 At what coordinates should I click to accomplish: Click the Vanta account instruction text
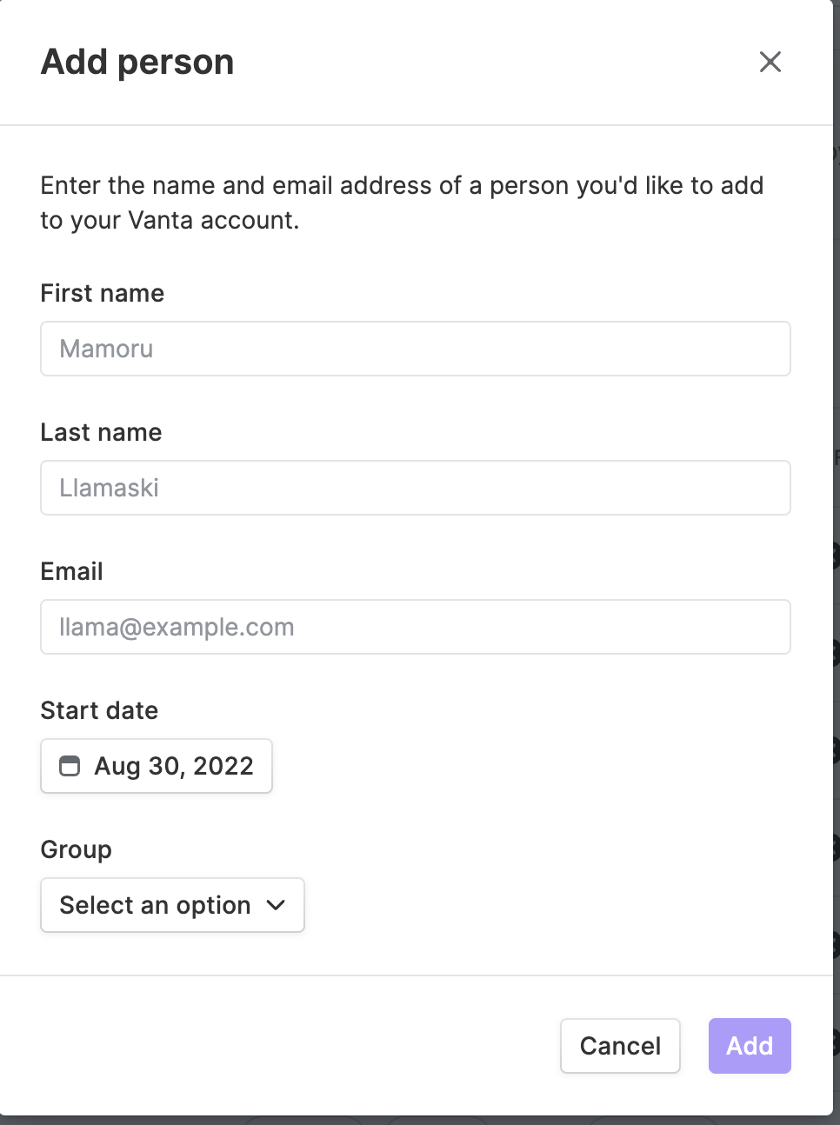click(402, 203)
